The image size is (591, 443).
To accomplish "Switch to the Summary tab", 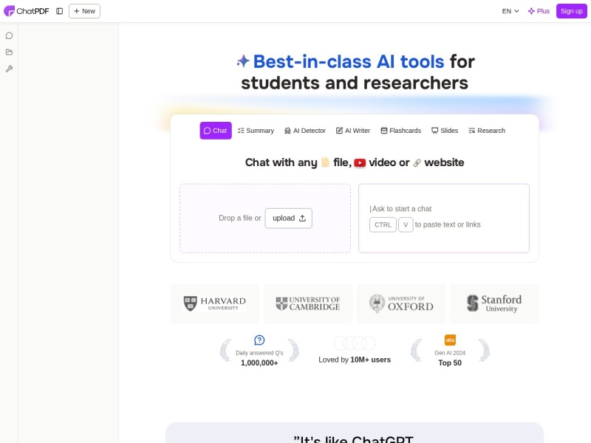I will (255, 131).
